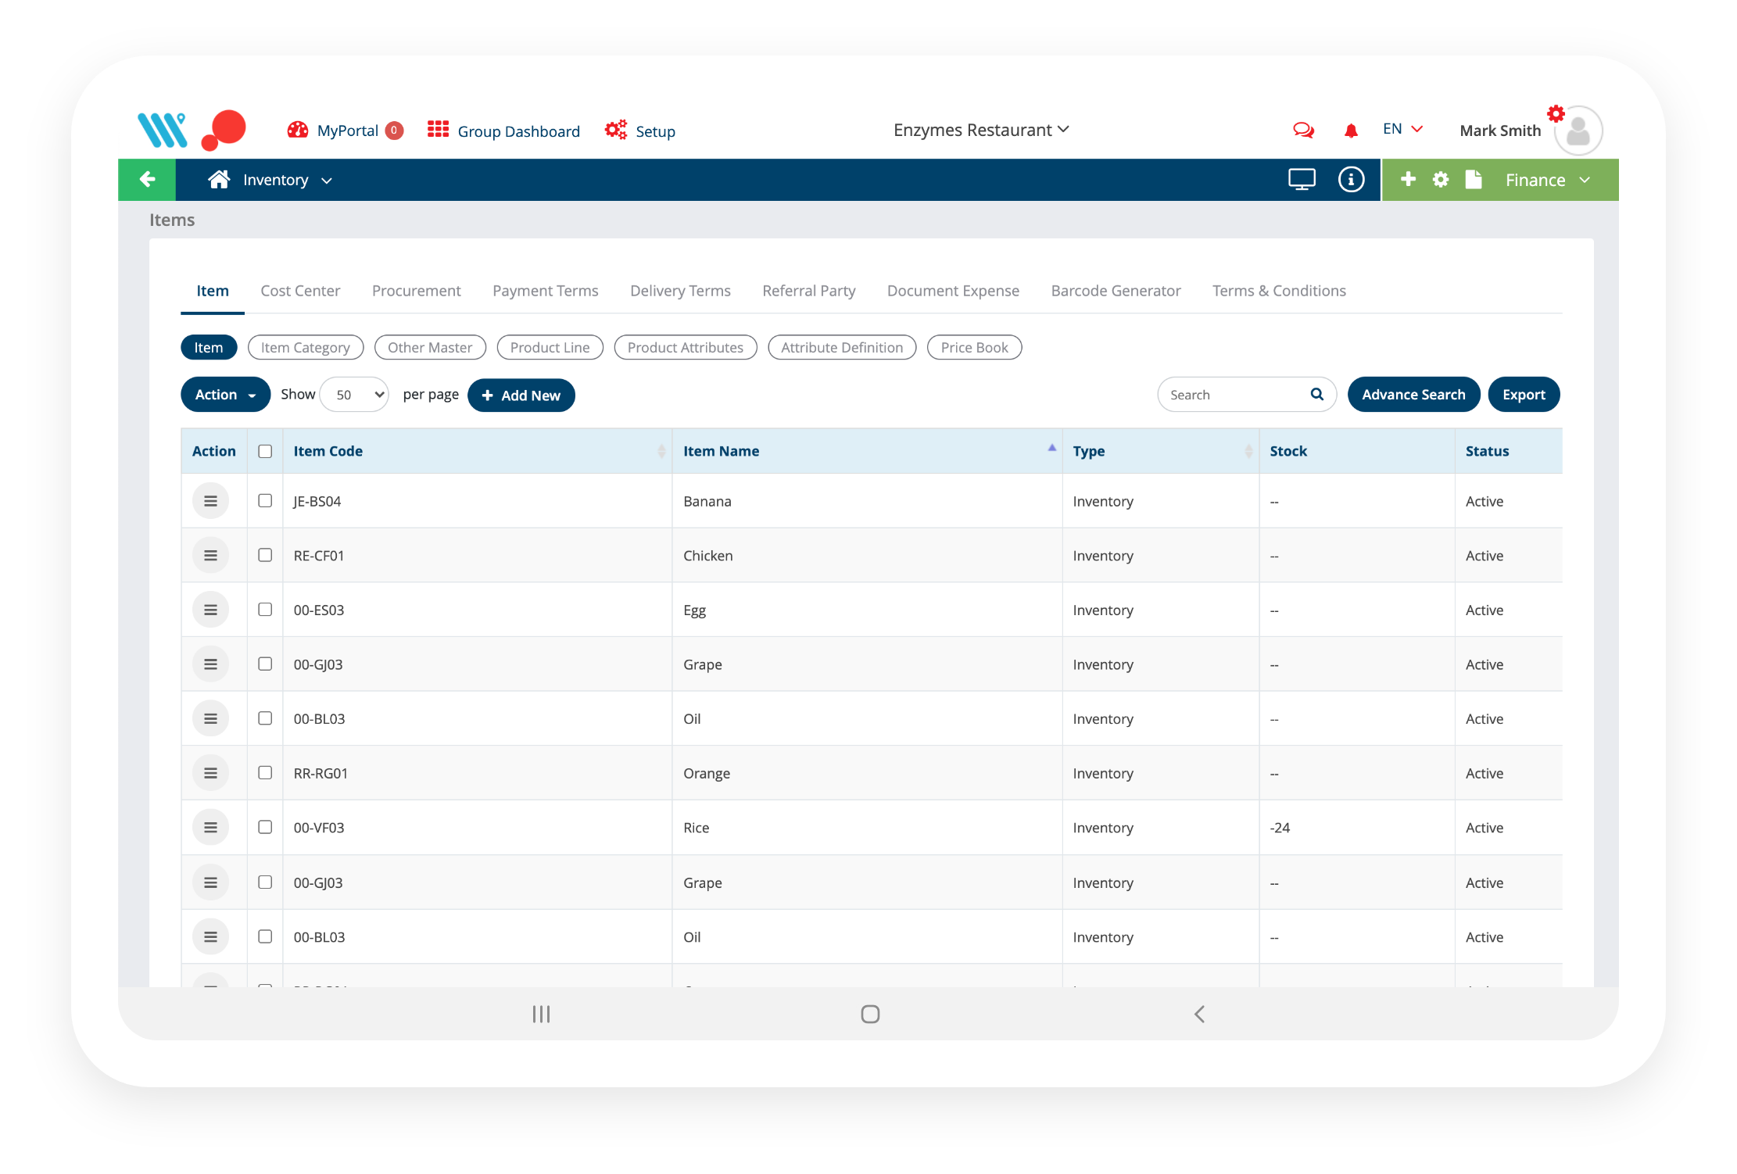View notifications bell icon

click(x=1351, y=131)
